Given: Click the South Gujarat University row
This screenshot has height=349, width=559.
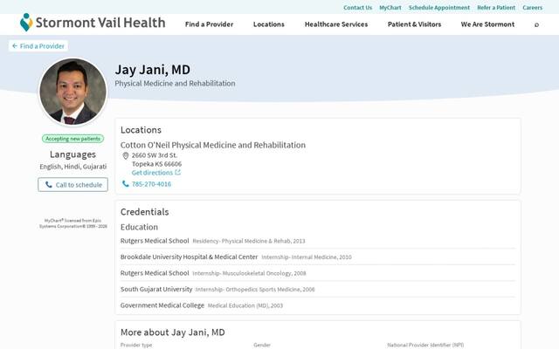Looking at the screenshot, I should 318,289.
